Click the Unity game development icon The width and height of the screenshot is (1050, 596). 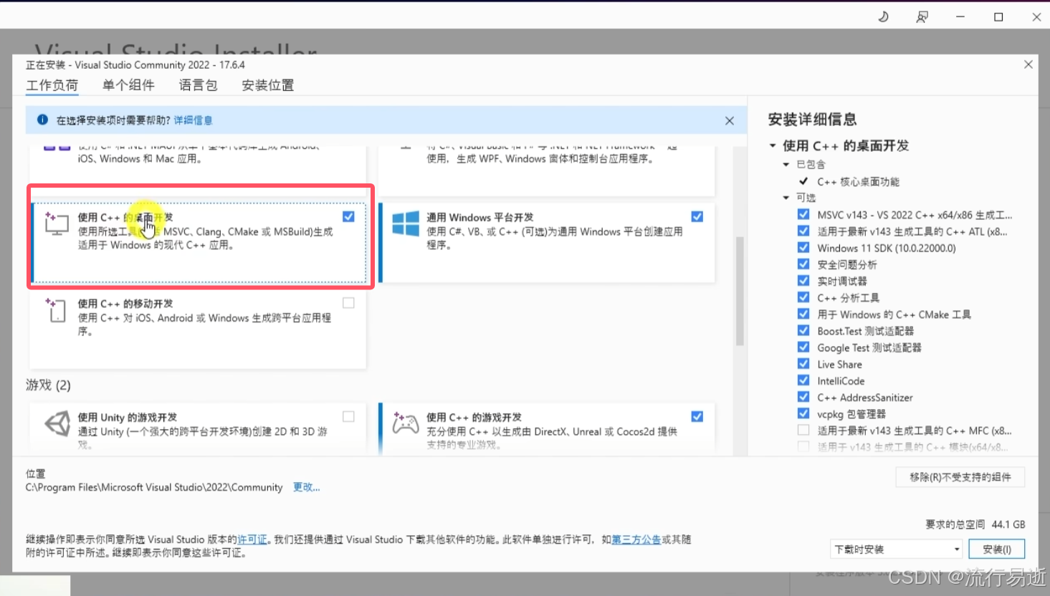(x=57, y=423)
